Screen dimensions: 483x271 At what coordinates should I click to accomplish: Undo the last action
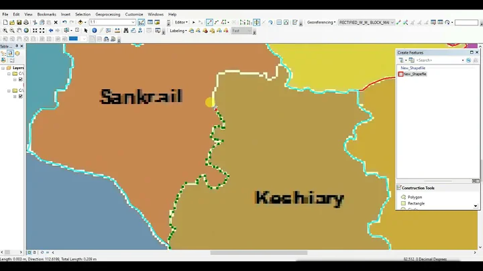[x=64, y=23]
